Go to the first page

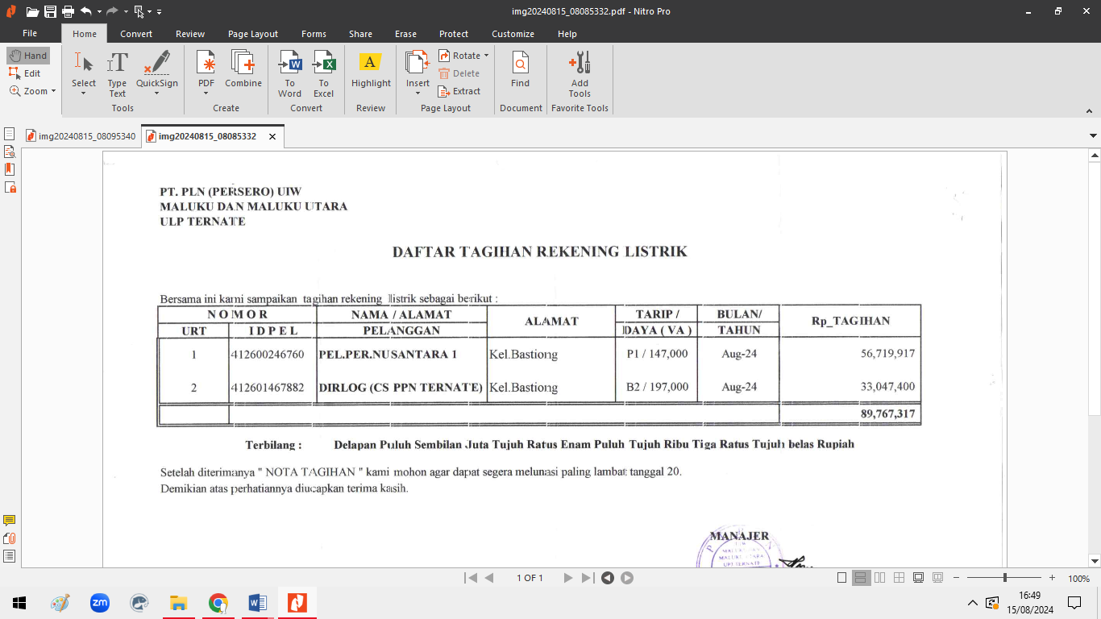[471, 578]
